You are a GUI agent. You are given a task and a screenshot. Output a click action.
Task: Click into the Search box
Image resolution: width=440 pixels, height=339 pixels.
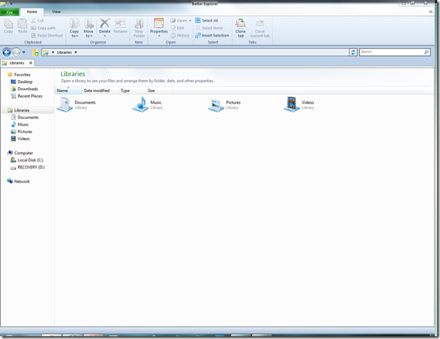[391, 52]
